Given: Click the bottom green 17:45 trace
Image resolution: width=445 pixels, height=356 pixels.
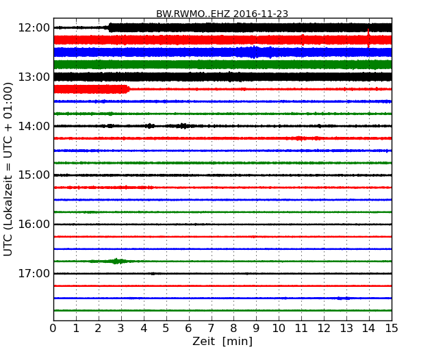Looking at the screenshot, I should click(222, 310).
